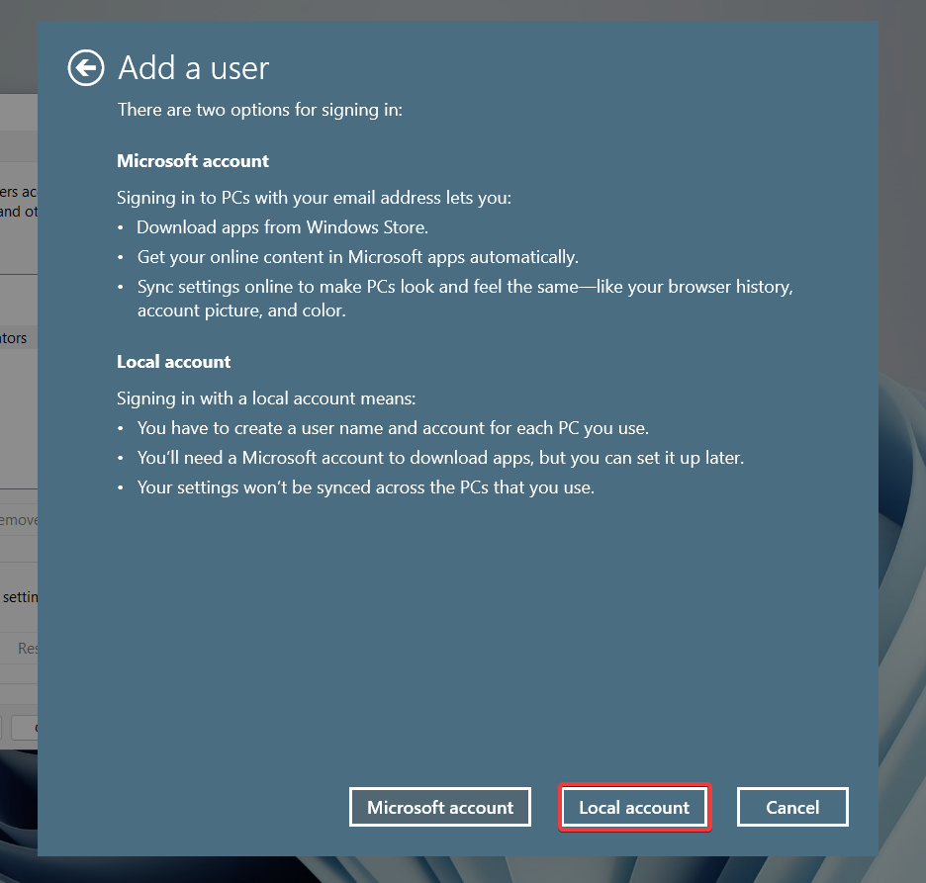This screenshot has height=883, width=926.
Task: Click 'You have to create a user name' bullet
Action: (393, 428)
